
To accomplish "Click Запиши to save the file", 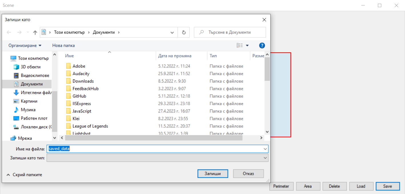I will click(212, 173).
